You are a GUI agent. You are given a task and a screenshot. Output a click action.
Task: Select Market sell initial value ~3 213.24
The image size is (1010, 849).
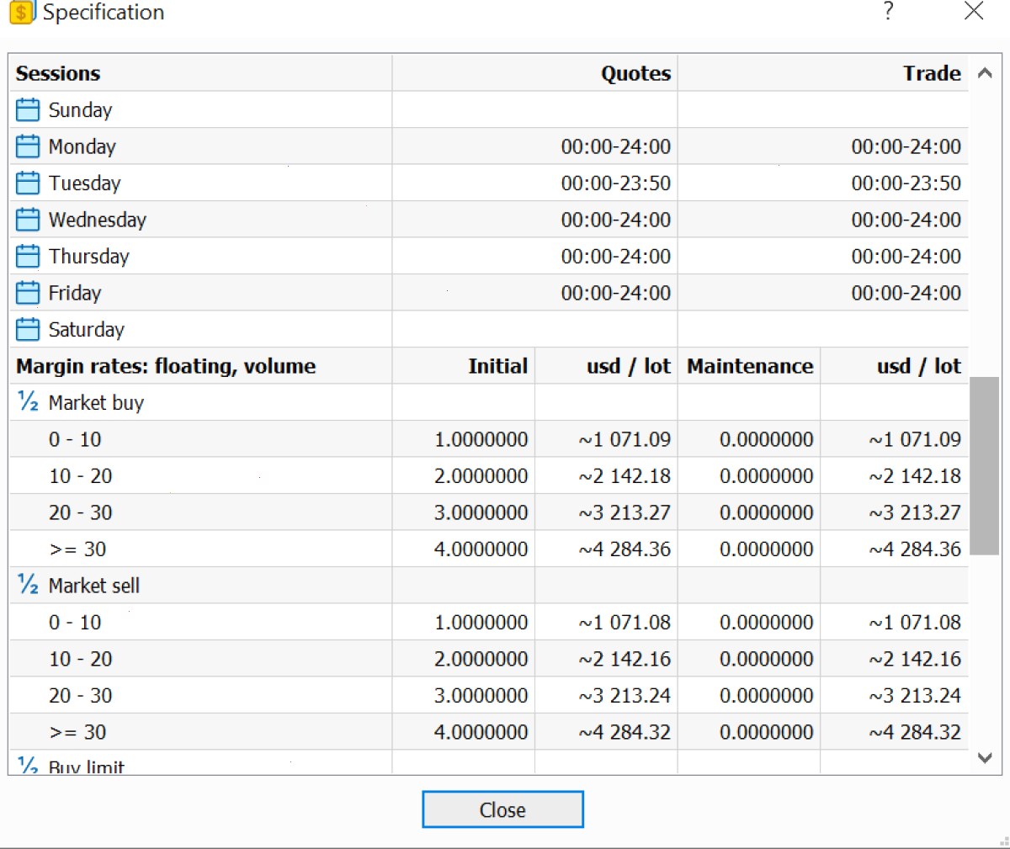coord(625,696)
